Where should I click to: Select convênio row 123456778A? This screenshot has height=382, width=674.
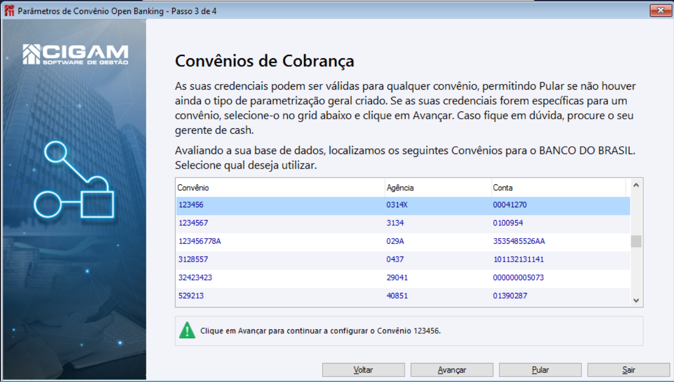tap(200, 241)
